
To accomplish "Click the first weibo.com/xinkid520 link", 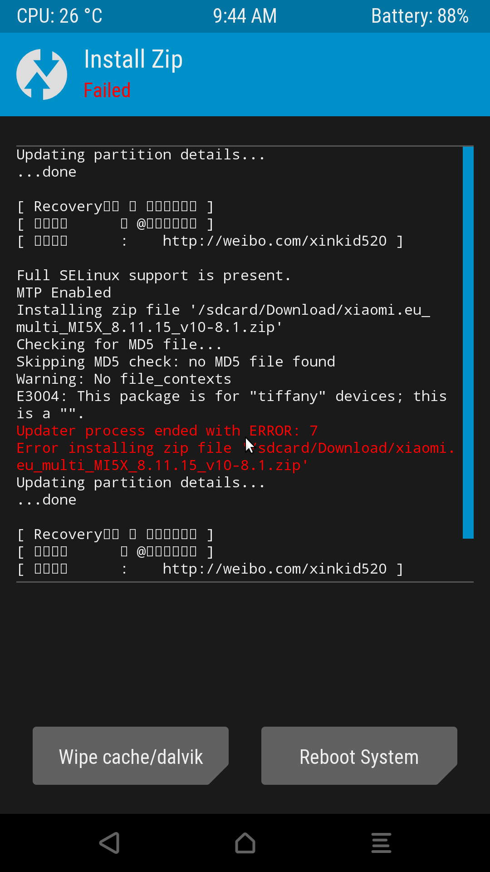I will [274, 241].
